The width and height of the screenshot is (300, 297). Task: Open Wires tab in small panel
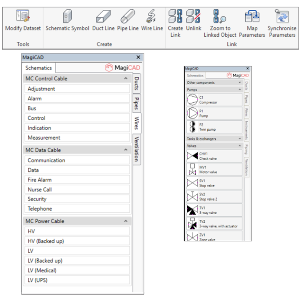(246, 112)
